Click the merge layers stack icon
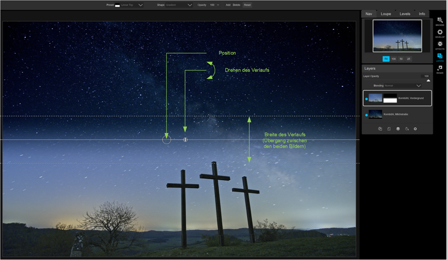This screenshot has width=447, height=260. [398, 129]
